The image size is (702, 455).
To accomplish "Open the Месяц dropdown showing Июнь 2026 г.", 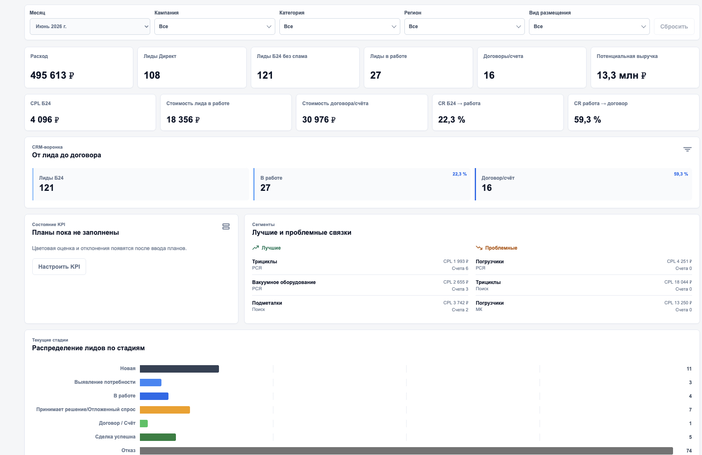I will point(90,26).
